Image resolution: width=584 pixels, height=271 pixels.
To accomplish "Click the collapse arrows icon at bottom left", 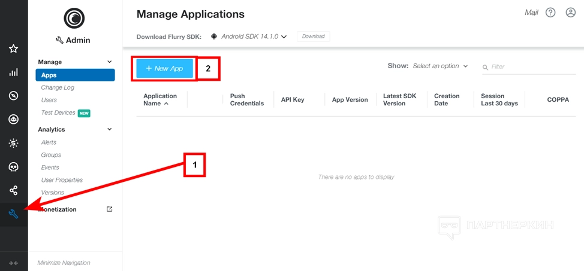I will pos(13,263).
